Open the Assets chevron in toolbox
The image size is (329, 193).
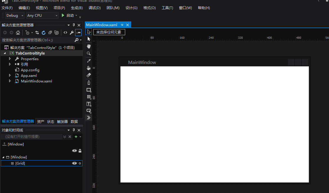[x=89, y=118]
